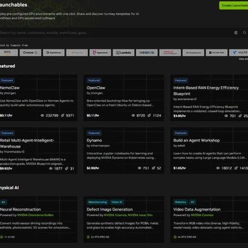This screenshot has width=248, height=248.
Task: Click rocket icon beside 31 on Warehouse card
Action: click(66, 168)
